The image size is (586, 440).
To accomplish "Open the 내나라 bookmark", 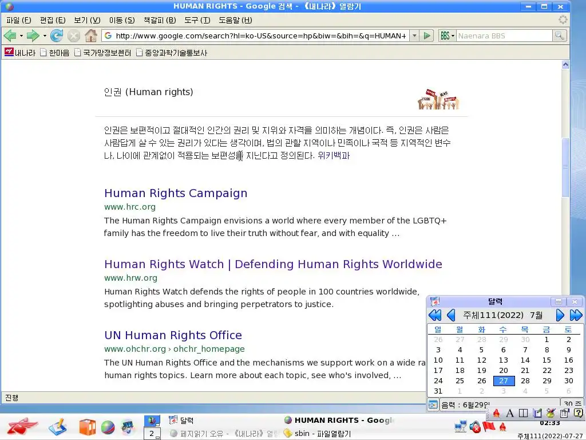I will pos(20,53).
